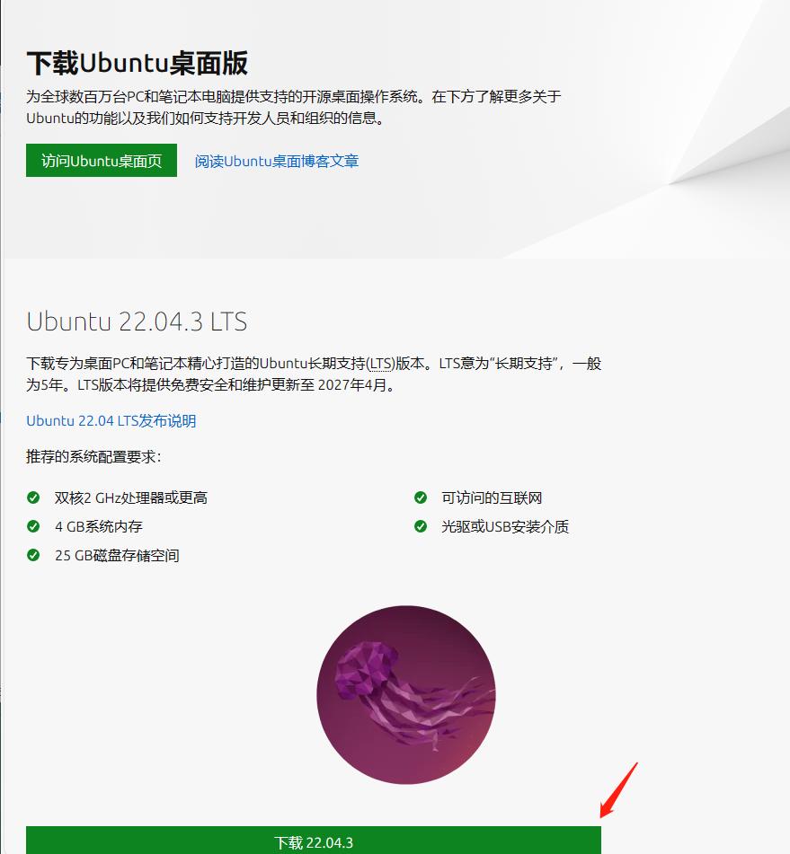790x854 pixels.
Task: Click the green 访问Ubuntu桌面页 button
Action: pos(102,160)
